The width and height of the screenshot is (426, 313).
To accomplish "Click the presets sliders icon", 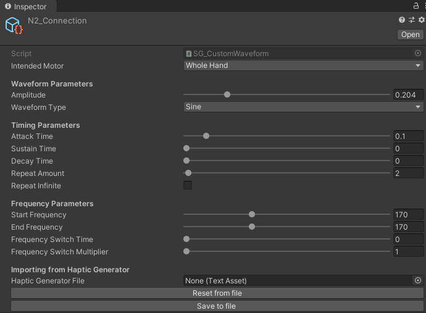I will click(x=412, y=20).
